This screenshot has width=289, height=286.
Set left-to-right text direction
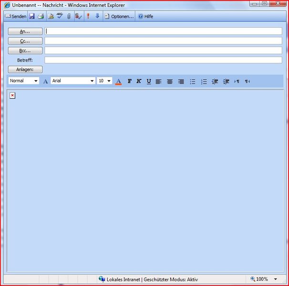pos(237,81)
